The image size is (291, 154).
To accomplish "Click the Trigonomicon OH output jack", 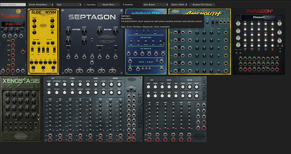I will [13, 60].
